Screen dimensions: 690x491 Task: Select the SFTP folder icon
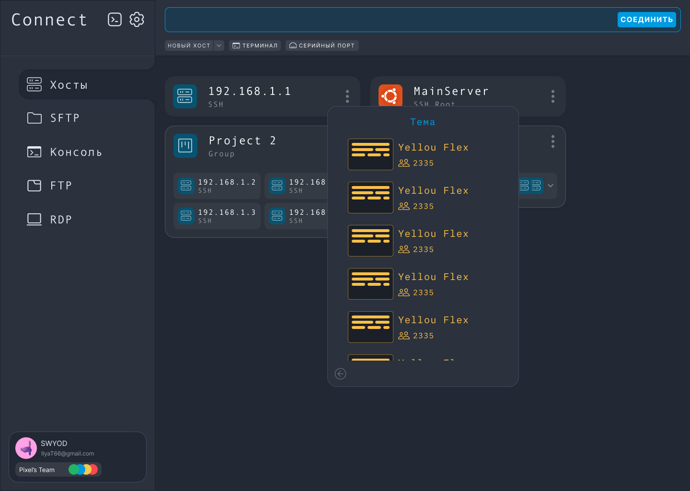(34, 118)
